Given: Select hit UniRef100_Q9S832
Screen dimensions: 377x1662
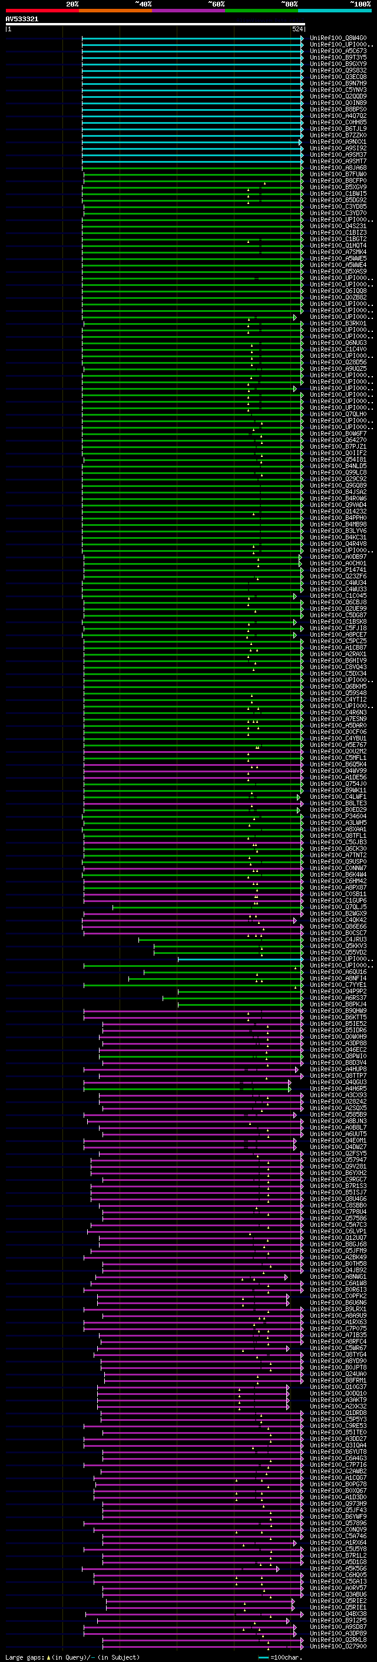Looking at the screenshot, I should pyautogui.click(x=338, y=70).
